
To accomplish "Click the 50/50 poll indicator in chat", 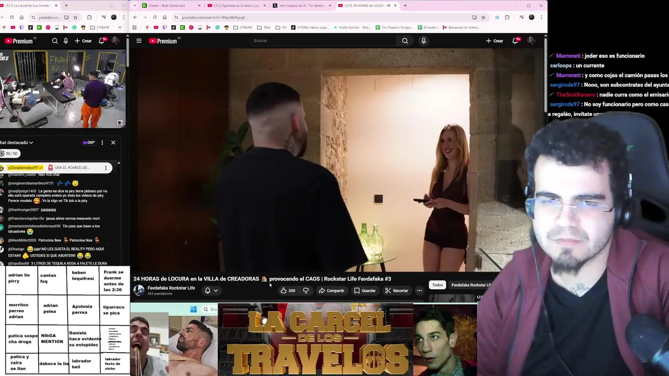I will [x=10, y=154].
